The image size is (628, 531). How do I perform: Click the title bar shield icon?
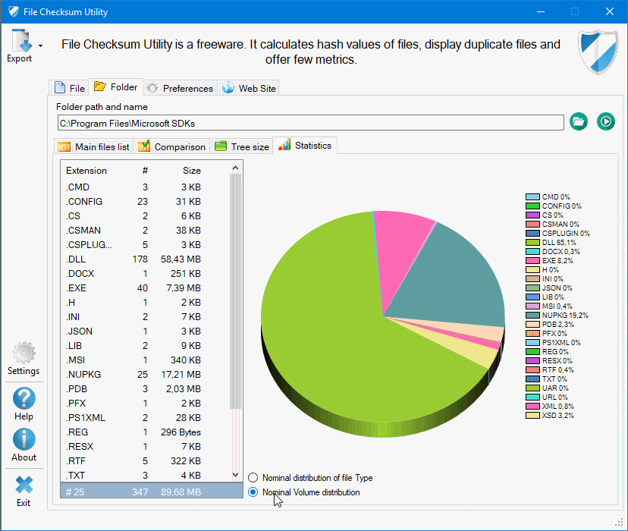coord(14,11)
